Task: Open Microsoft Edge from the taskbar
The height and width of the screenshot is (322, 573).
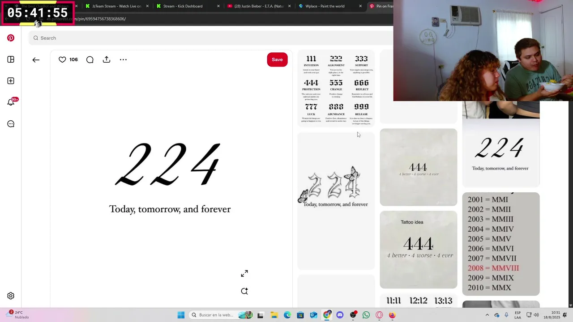Action: pos(287,315)
